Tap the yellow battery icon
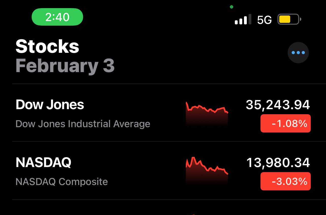Viewport: 326px width, 215px height. [289, 19]
